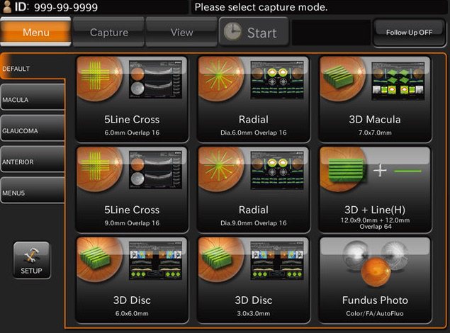Screen dimensions: 450x333
Task: Open the 3D Macula 7.0x7.0mm mode
Action: (x=375, y=99)
